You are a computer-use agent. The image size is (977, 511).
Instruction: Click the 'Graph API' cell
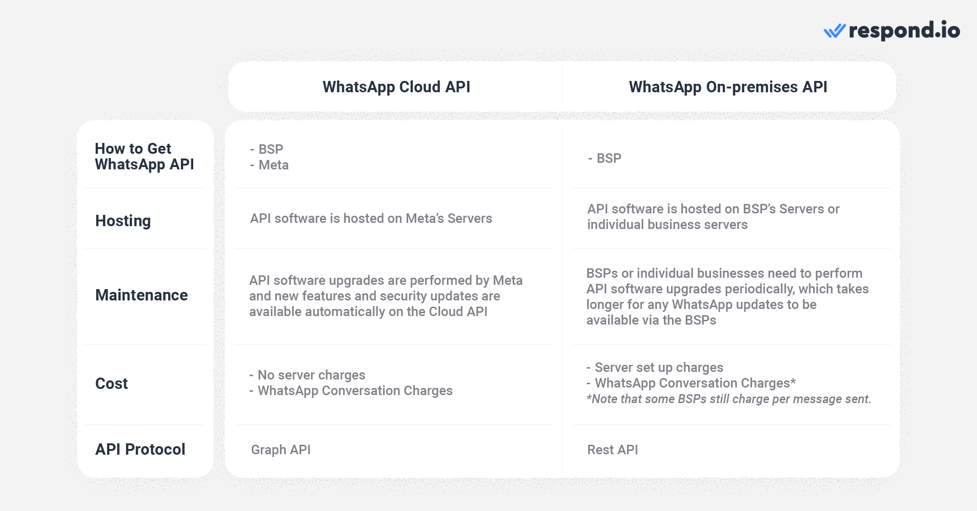281,449
